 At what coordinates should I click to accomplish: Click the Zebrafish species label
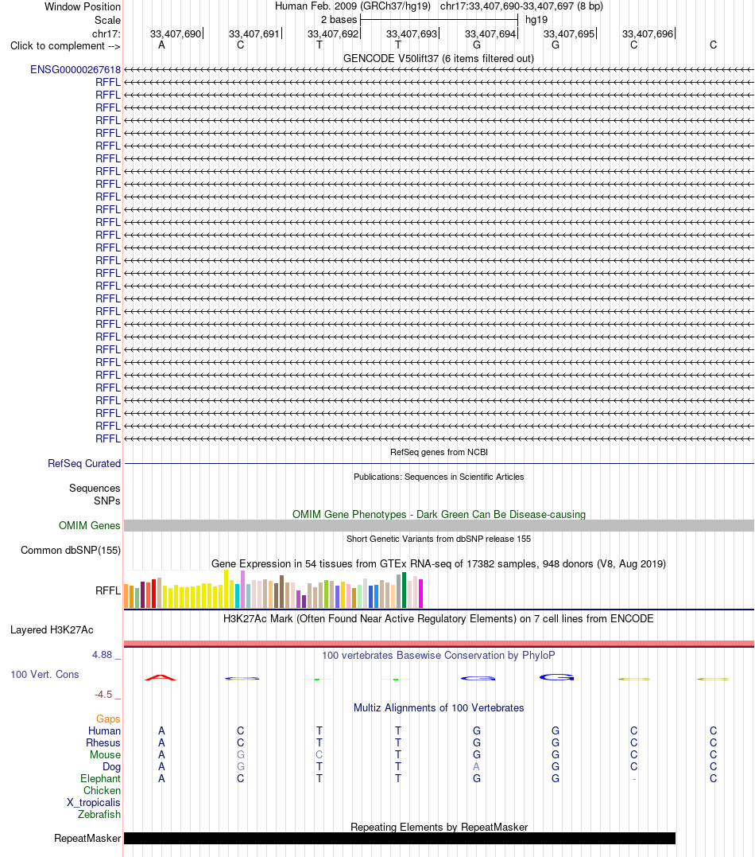coord(99,814)
